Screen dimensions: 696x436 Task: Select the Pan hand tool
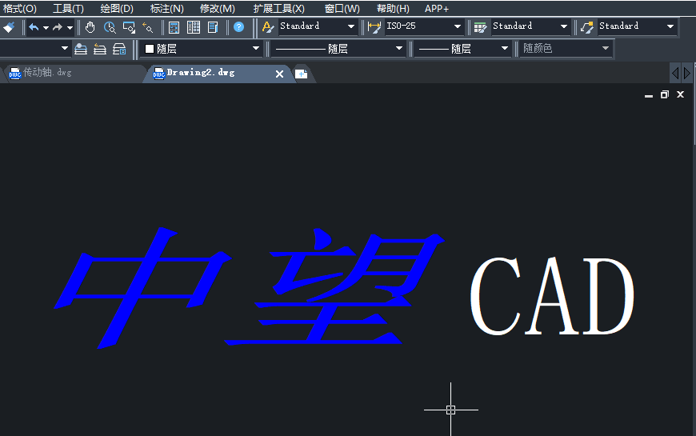[x=90, y=27]
